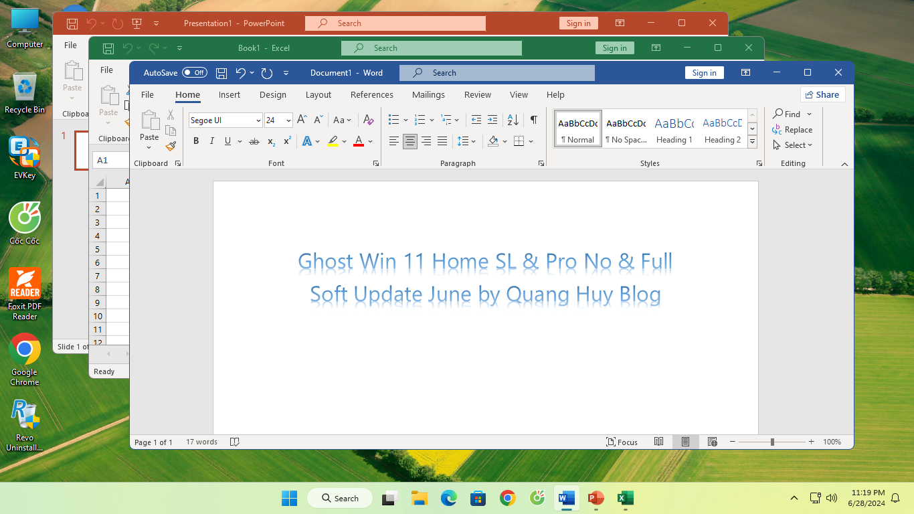Image resolution: width=914 pixels, height=514 pixels.
Task: Open Borders dropdown arrow
Action: point(531,141)
